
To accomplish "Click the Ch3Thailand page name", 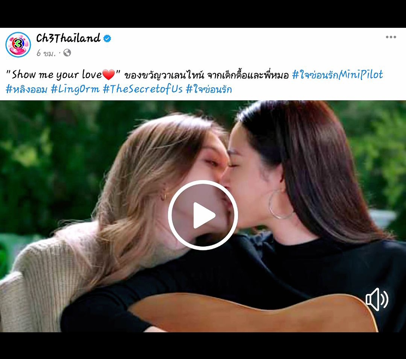I will click(x=68, y=38).
